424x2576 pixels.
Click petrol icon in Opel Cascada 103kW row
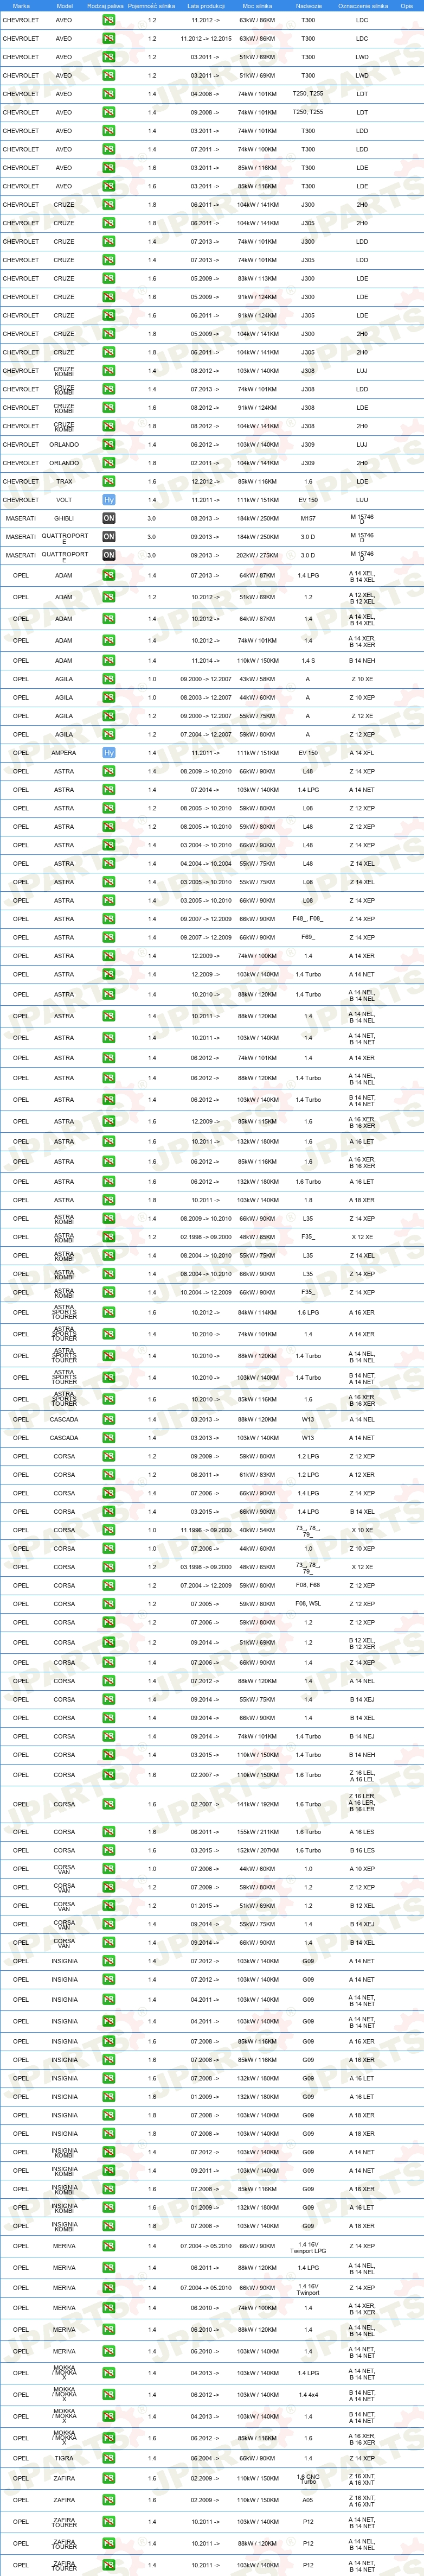tap(108, 1438)
